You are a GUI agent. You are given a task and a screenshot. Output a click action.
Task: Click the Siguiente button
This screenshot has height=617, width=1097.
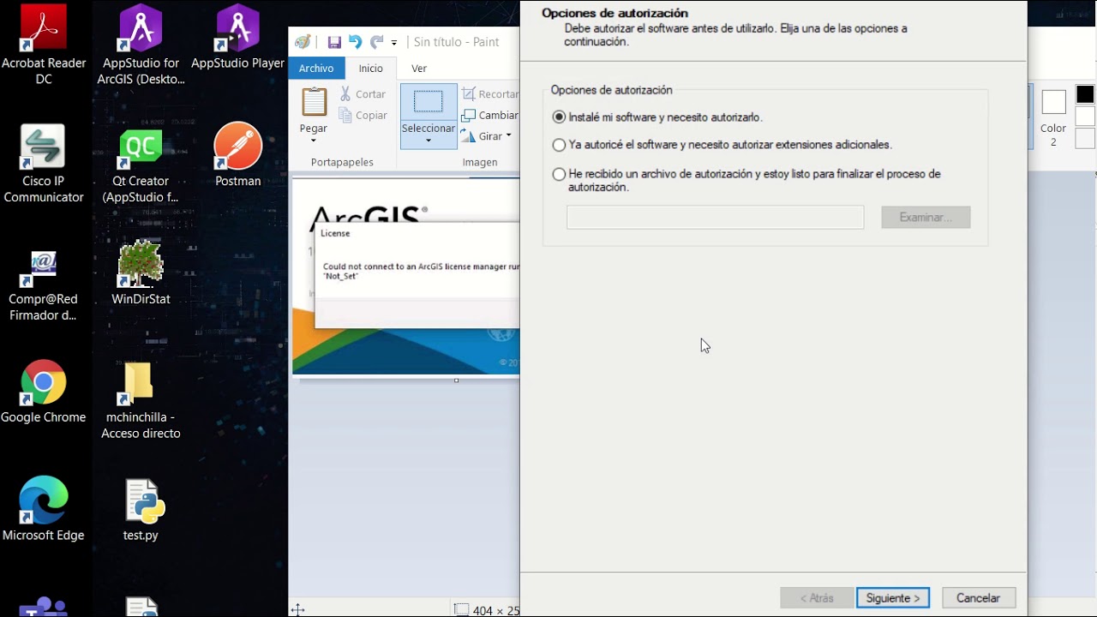point(892,598)
